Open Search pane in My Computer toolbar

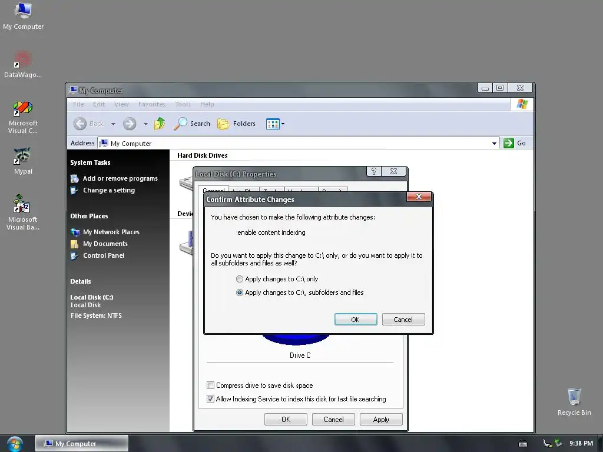[192, 124]
